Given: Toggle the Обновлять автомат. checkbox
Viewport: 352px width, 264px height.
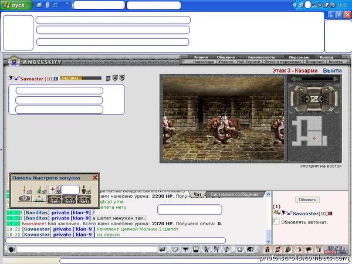Looking at the screenshot, I should tap(276, 222).
